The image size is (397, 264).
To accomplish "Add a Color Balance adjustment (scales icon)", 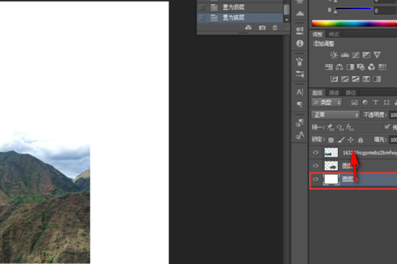I will pyautogui.click(x=339, y=67).
